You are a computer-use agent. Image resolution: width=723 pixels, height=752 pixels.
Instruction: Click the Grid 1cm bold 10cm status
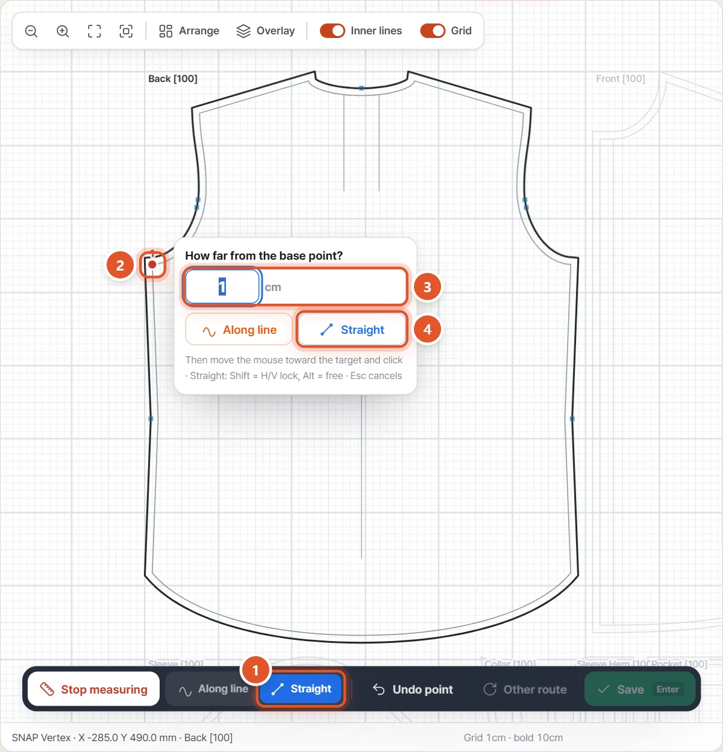pos(513,738)
